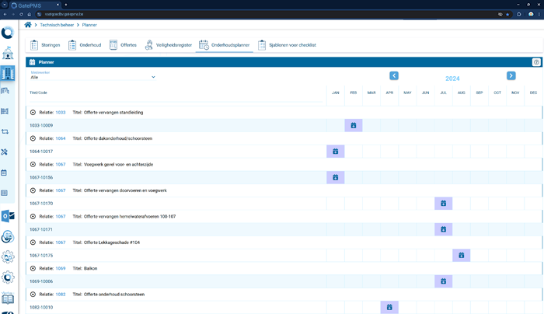Screen dimensions: 544x314
Task: Click April calendar icon for 1082-10010
Action: tap(389, 307)
